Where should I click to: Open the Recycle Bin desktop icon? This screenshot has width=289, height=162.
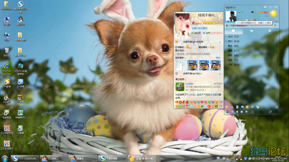point(7,52)
